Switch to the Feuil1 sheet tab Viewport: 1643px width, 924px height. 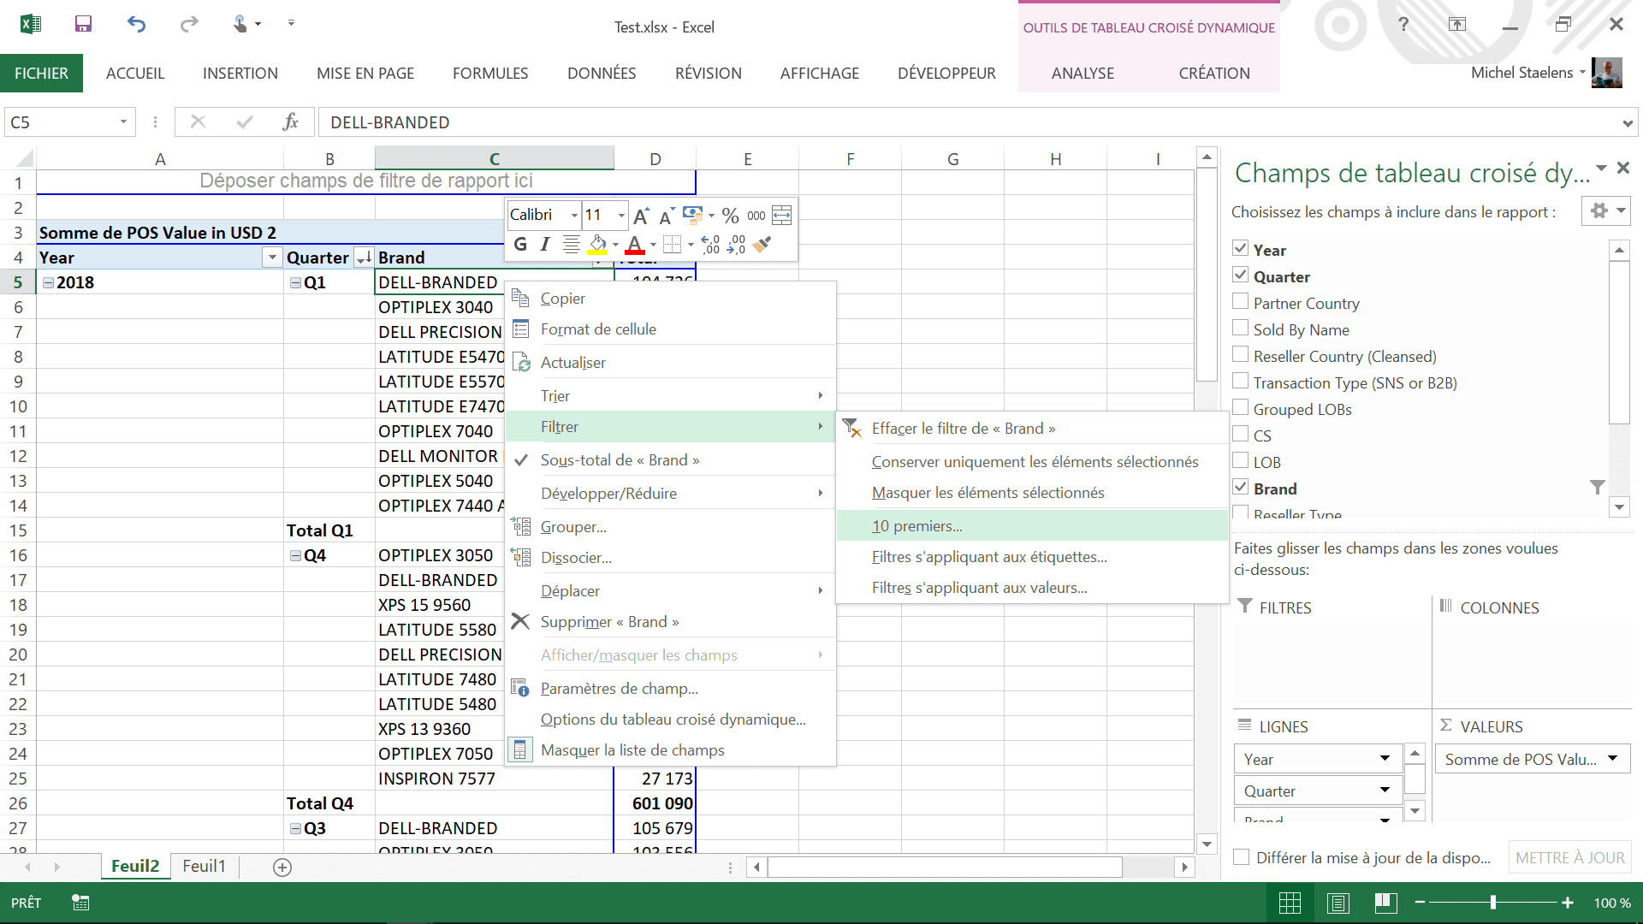(x=204, y=866)
